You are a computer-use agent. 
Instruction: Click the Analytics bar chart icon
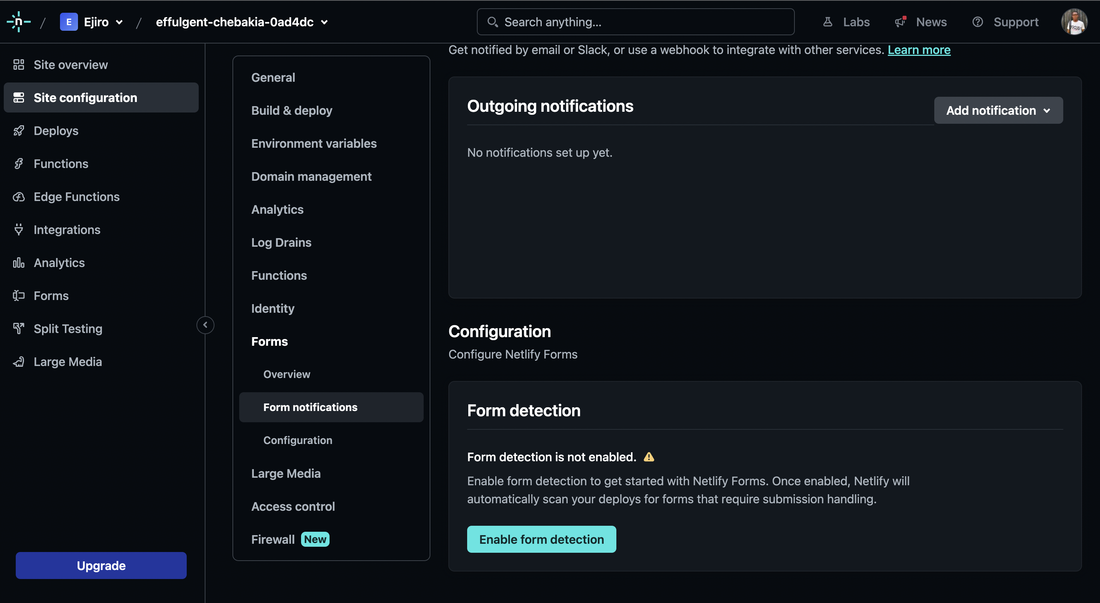click(18, 262)
